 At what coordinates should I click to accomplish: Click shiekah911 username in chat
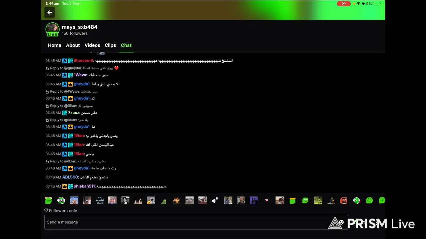85,186
